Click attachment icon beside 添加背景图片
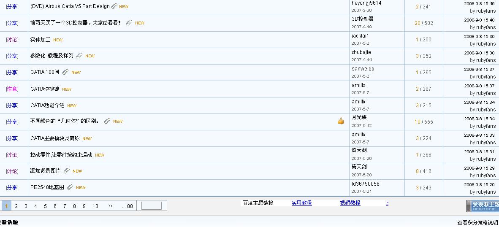The image size is (499, 227). (x=67, y=171)
